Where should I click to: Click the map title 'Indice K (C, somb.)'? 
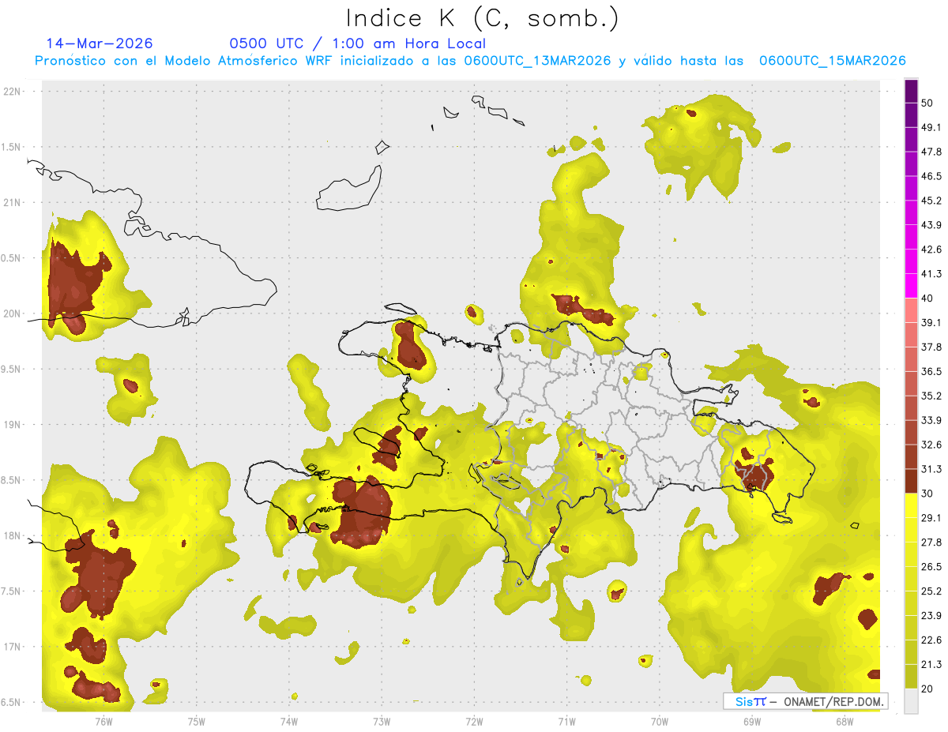pos(483,18)
